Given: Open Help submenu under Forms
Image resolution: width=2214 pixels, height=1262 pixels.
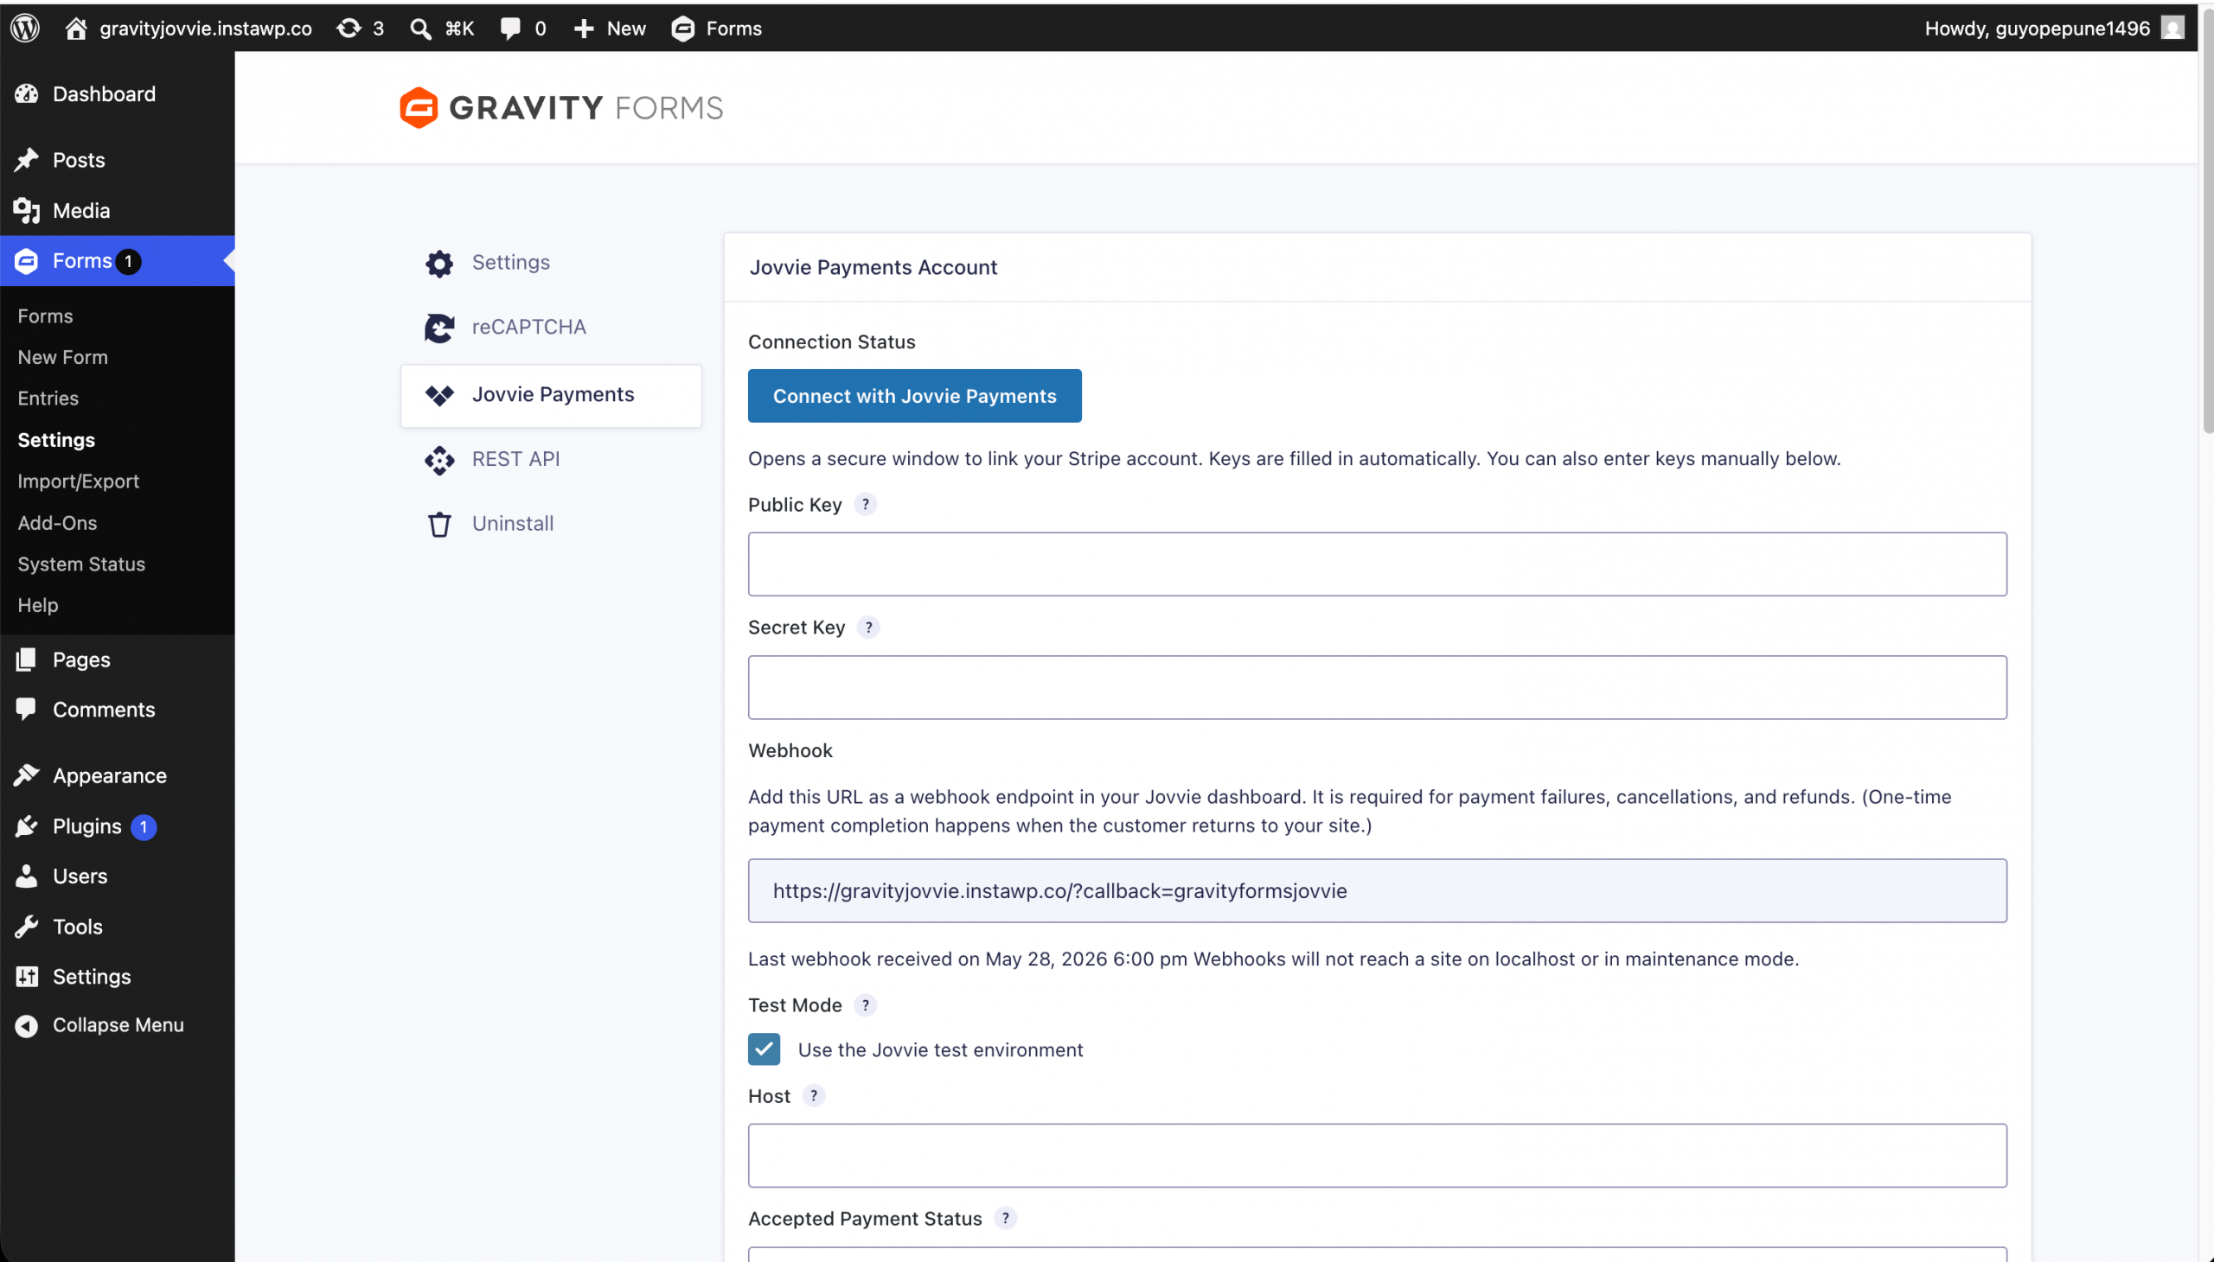Looking at the screenshot, I should coord(37,605).
